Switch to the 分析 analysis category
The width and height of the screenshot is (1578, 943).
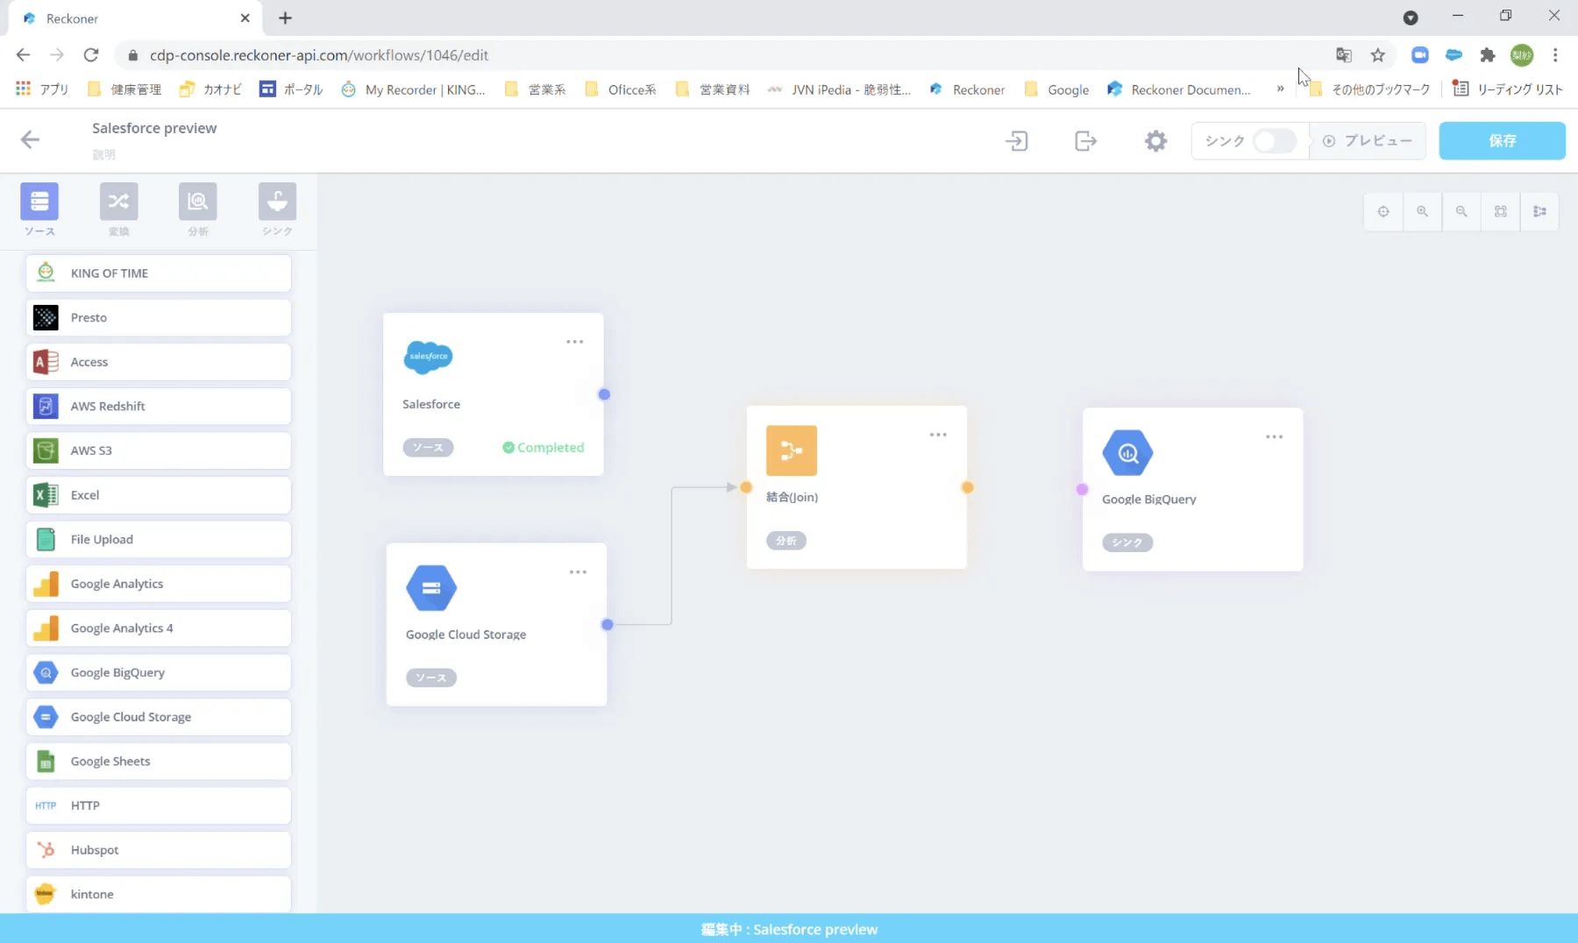pyautogui.click(x=198, y=202)
